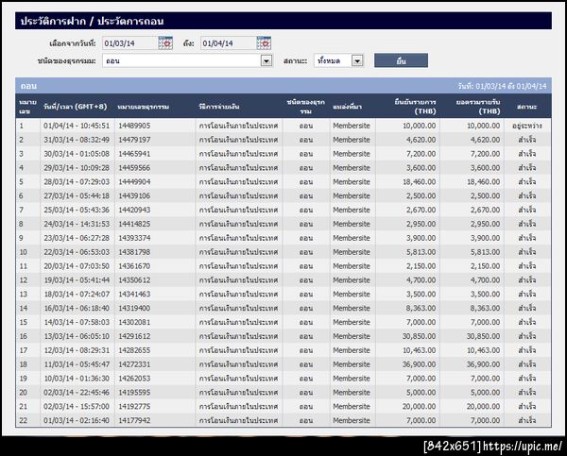Expand the transaction type dropdown arrow
567x456 pixels.
[x=266, y=60]
